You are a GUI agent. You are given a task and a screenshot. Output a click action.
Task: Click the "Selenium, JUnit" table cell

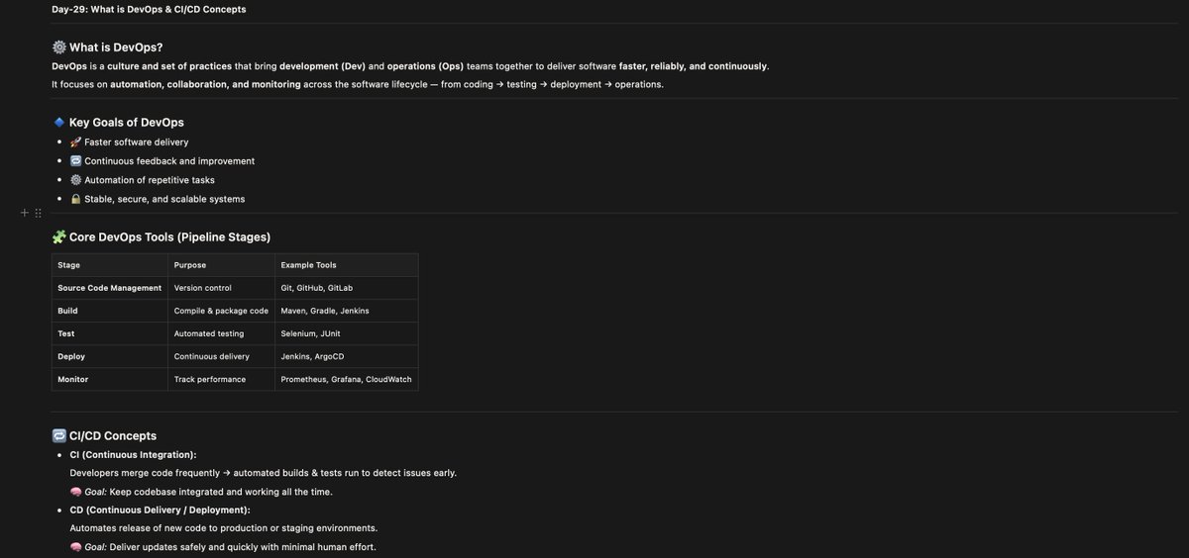346,333
